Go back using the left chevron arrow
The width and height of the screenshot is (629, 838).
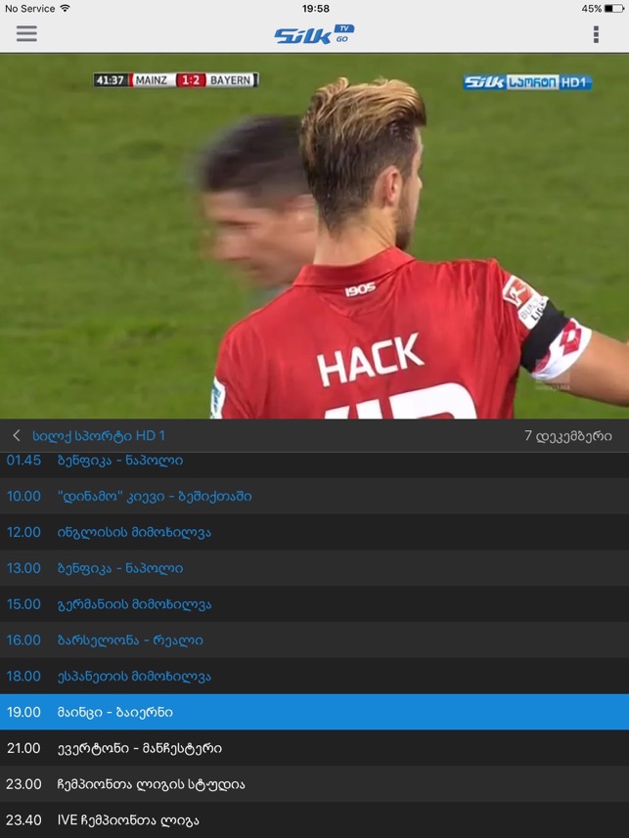[16, 435]
